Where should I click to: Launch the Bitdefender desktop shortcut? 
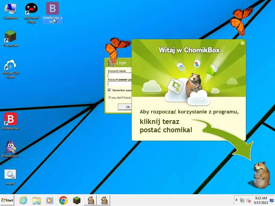click(x=10, y=121)
